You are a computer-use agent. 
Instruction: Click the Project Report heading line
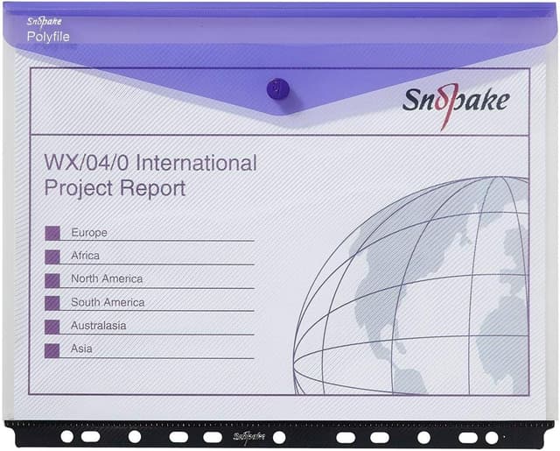tap(115, 187)
